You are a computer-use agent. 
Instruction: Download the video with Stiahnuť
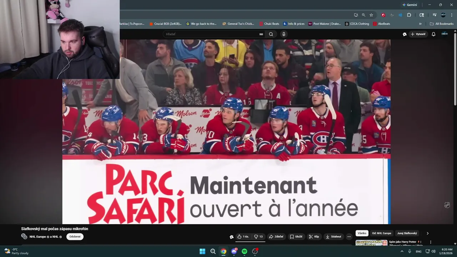tap(333, 237)
